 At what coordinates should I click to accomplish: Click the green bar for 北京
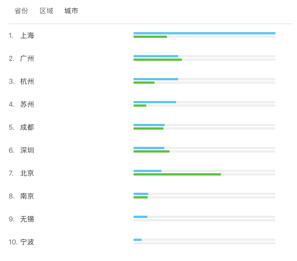click(177, 174)
